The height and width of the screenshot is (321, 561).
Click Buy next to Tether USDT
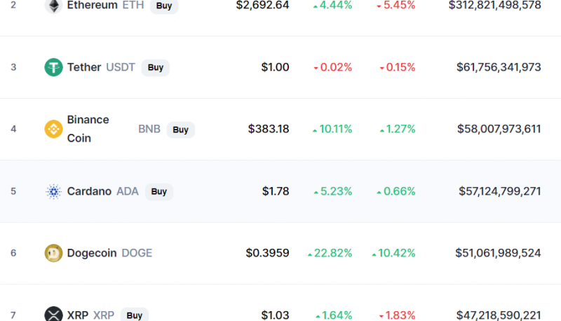coord(155,67)
